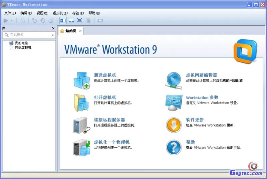Open the Snapshot Manager toolbar icon
This screenshot has width=267, height=179.
(51, 21)
